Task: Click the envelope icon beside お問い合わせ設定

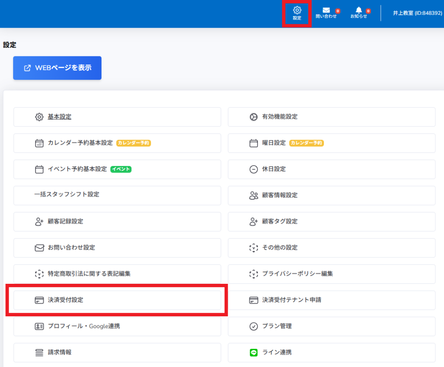Action: pyautogui.click(x=39, y=248)
